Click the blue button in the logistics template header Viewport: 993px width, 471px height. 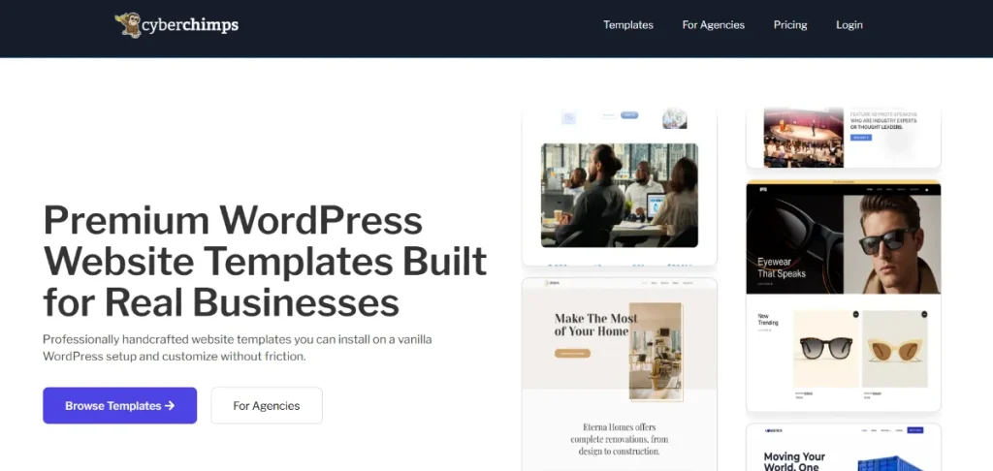click(x=914, y=429)
